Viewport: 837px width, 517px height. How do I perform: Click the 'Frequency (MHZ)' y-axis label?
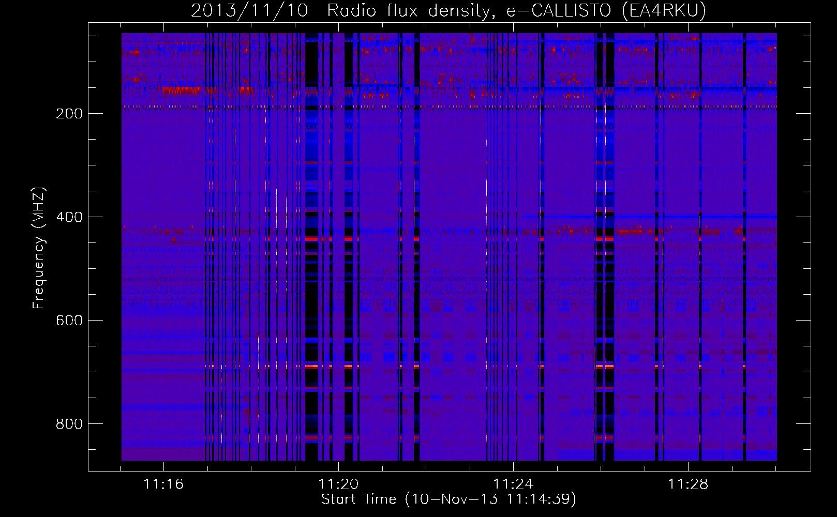(39, 248)
